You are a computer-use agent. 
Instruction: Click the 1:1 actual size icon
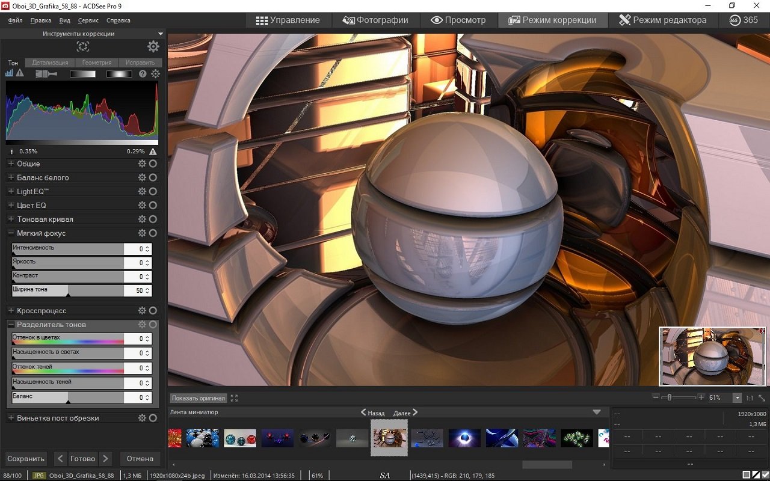[750, 398]
